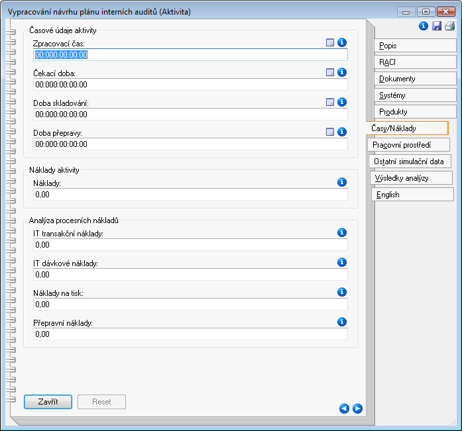Minimize the Aktivita window

406,12
